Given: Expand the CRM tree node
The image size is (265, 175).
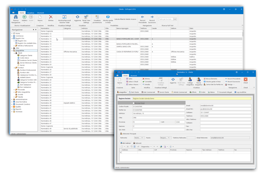Looking at the screenshot, I should tap(12, 48).
